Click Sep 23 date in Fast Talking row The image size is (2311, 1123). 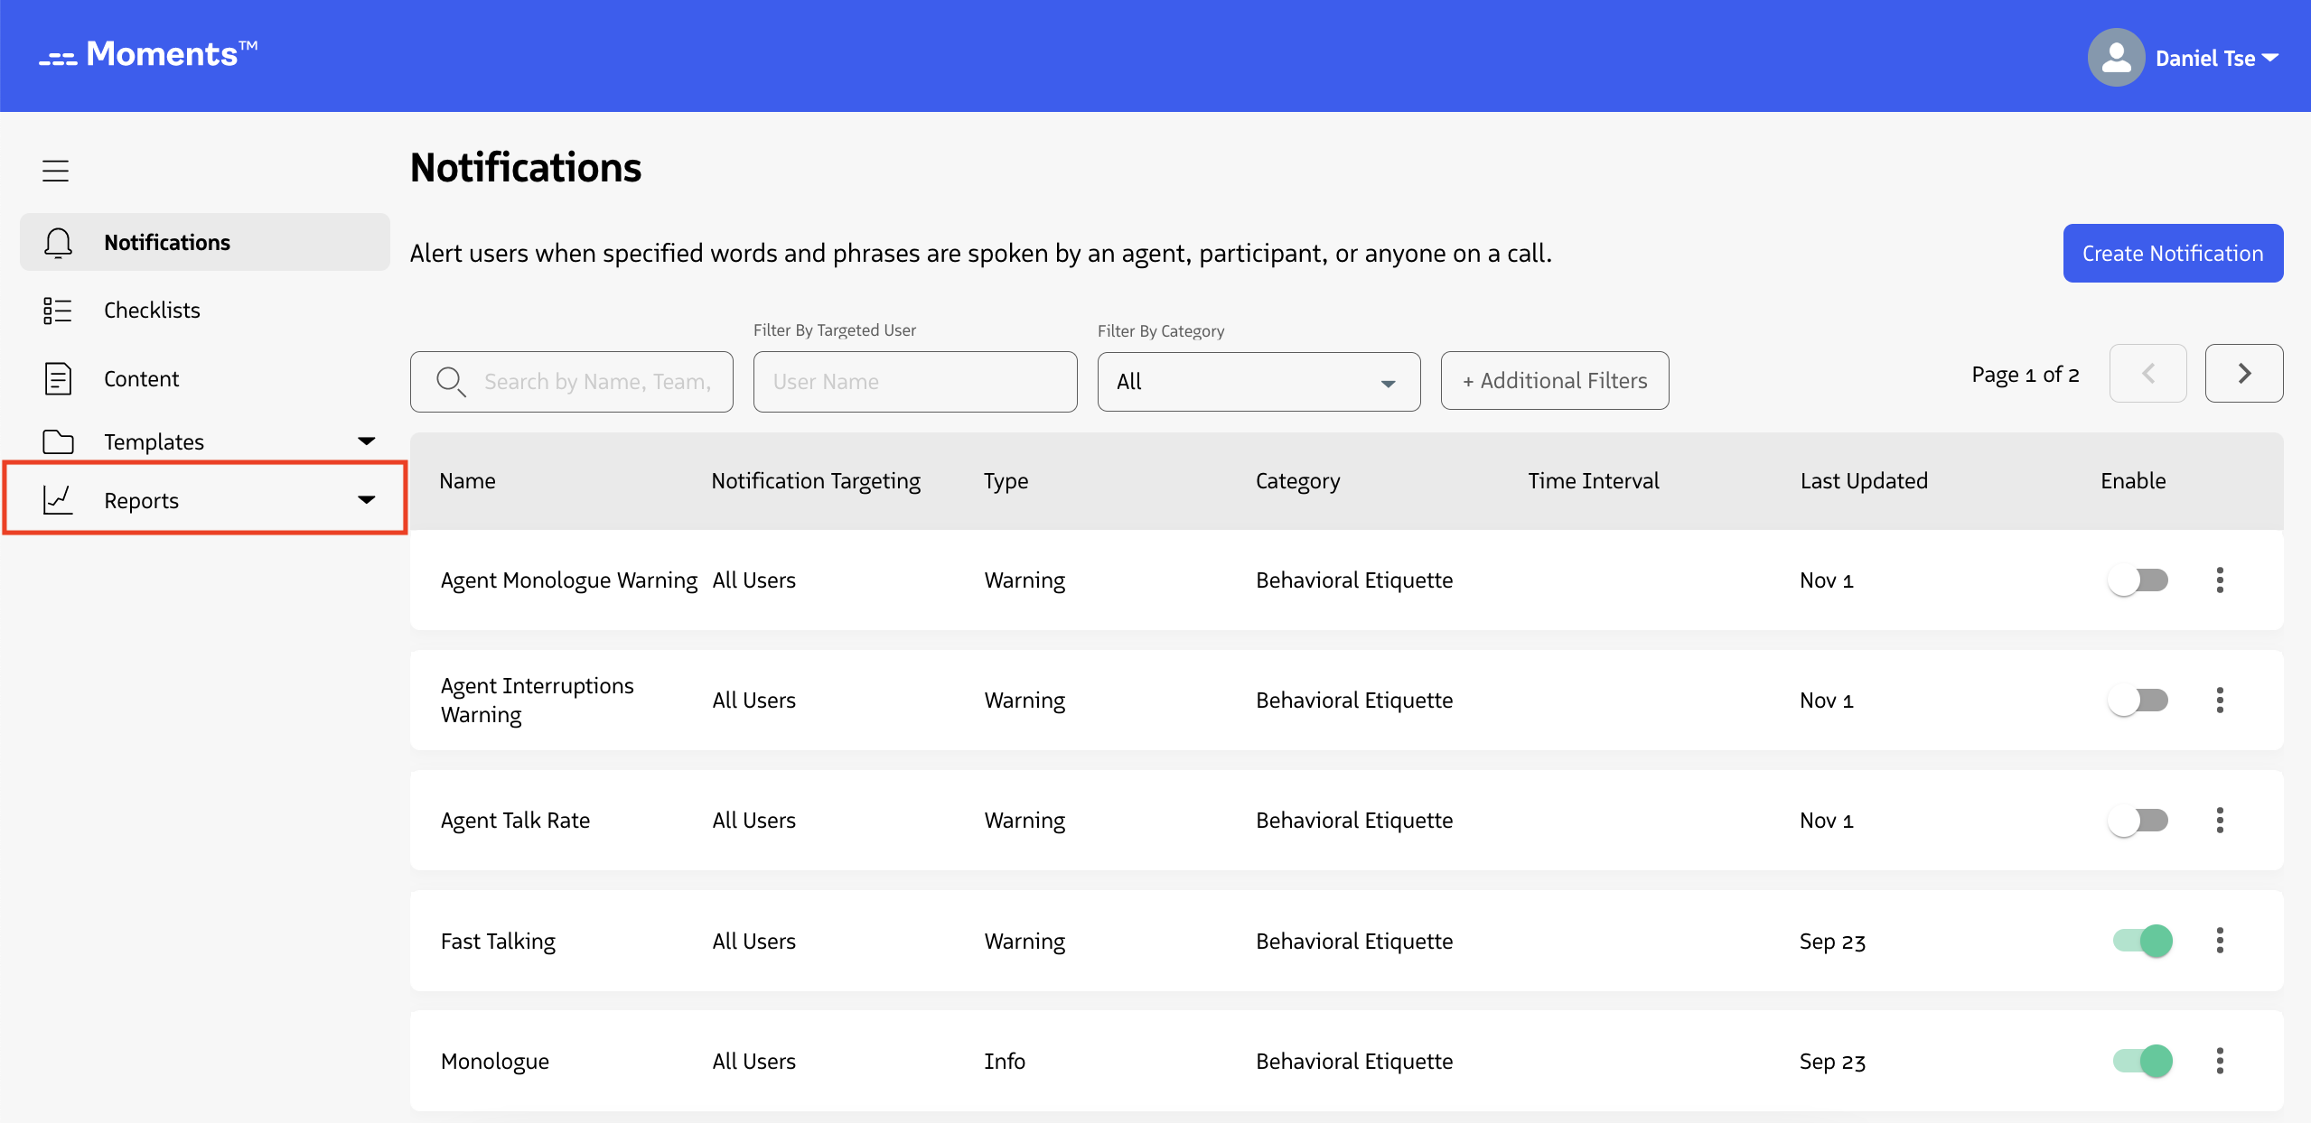coord(1832,941)
